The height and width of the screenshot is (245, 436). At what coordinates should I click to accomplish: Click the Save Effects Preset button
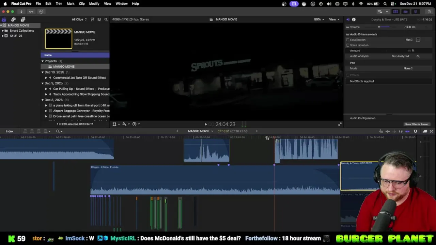417,124
